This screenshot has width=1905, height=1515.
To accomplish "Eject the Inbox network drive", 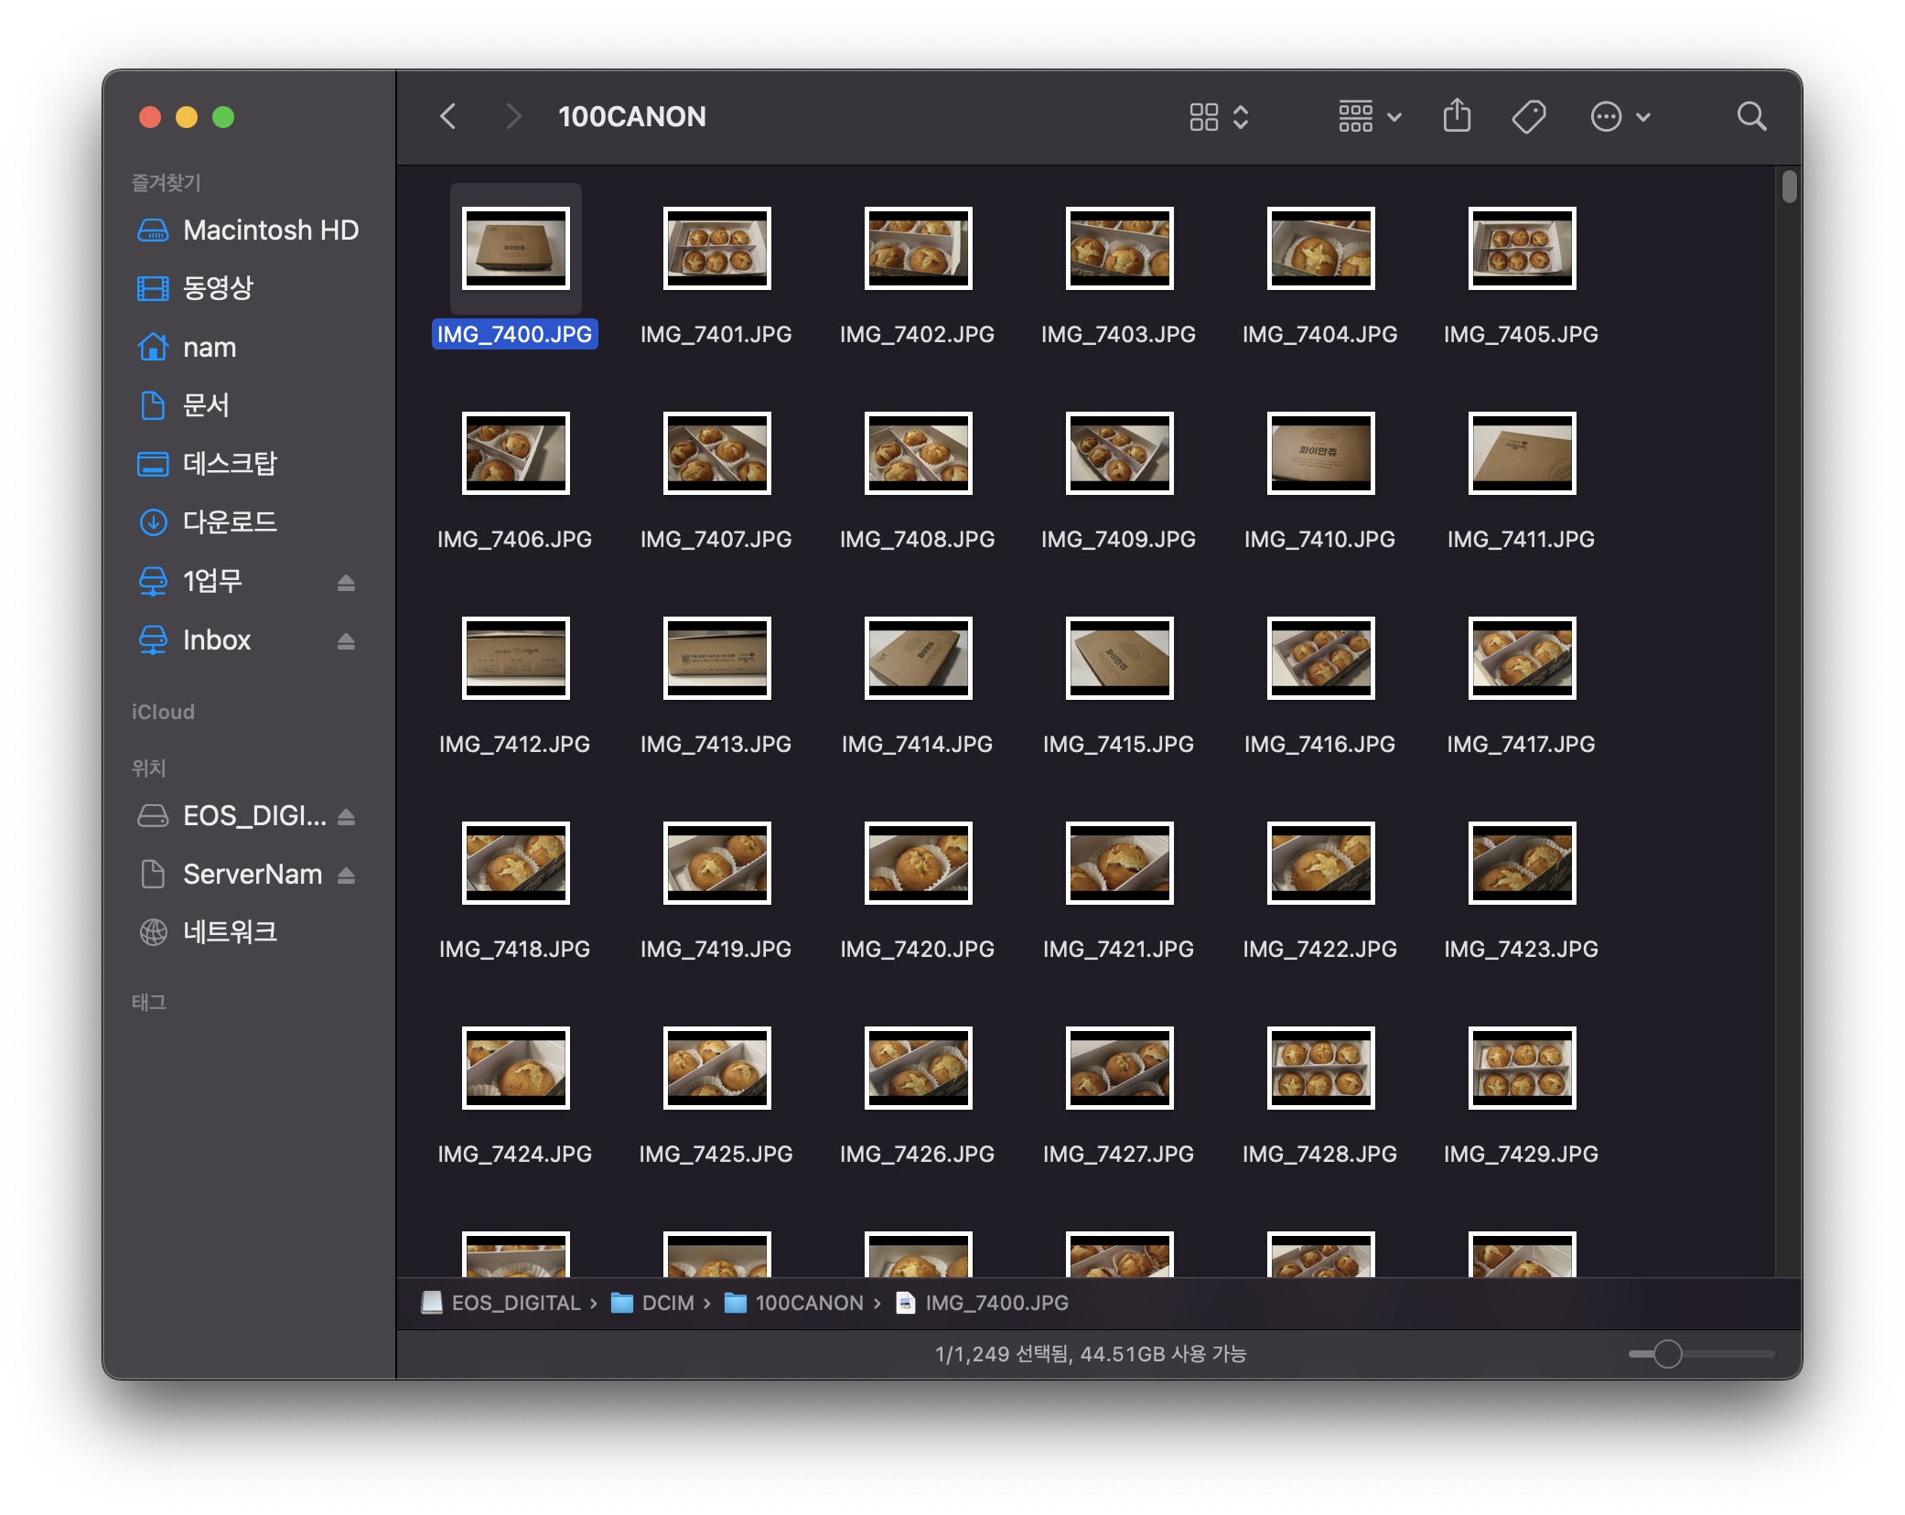I will (x=346, y=640).
